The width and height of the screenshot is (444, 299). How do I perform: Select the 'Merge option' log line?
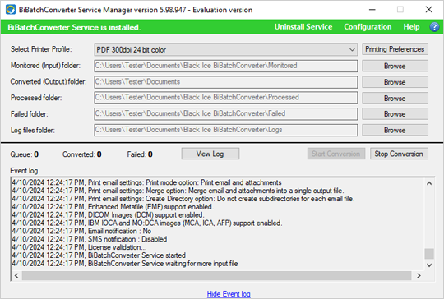pyautogui.click(x=178, y=191)
